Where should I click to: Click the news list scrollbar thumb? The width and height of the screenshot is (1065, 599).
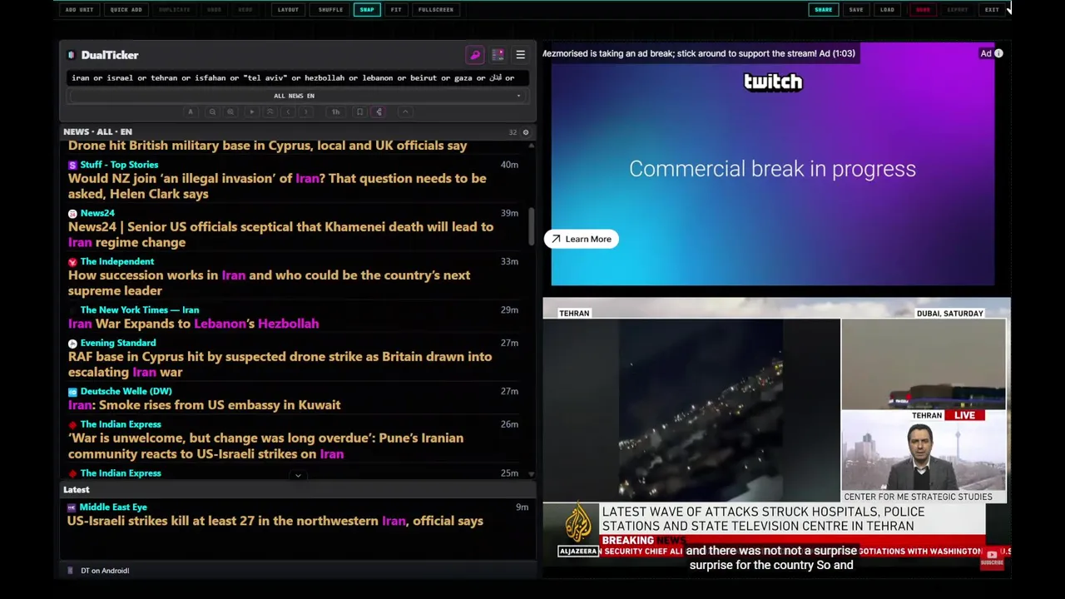pos(531,226)
